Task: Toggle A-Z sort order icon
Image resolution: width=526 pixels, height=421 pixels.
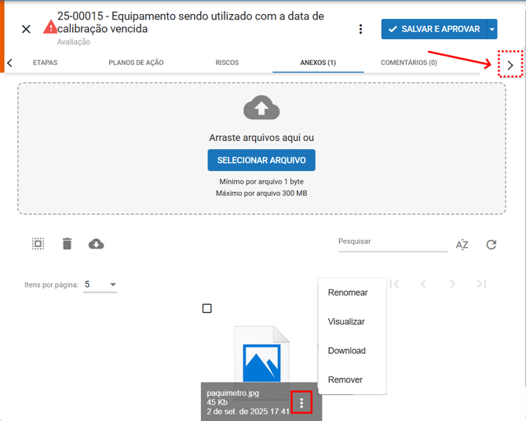Action: (462, 245)
